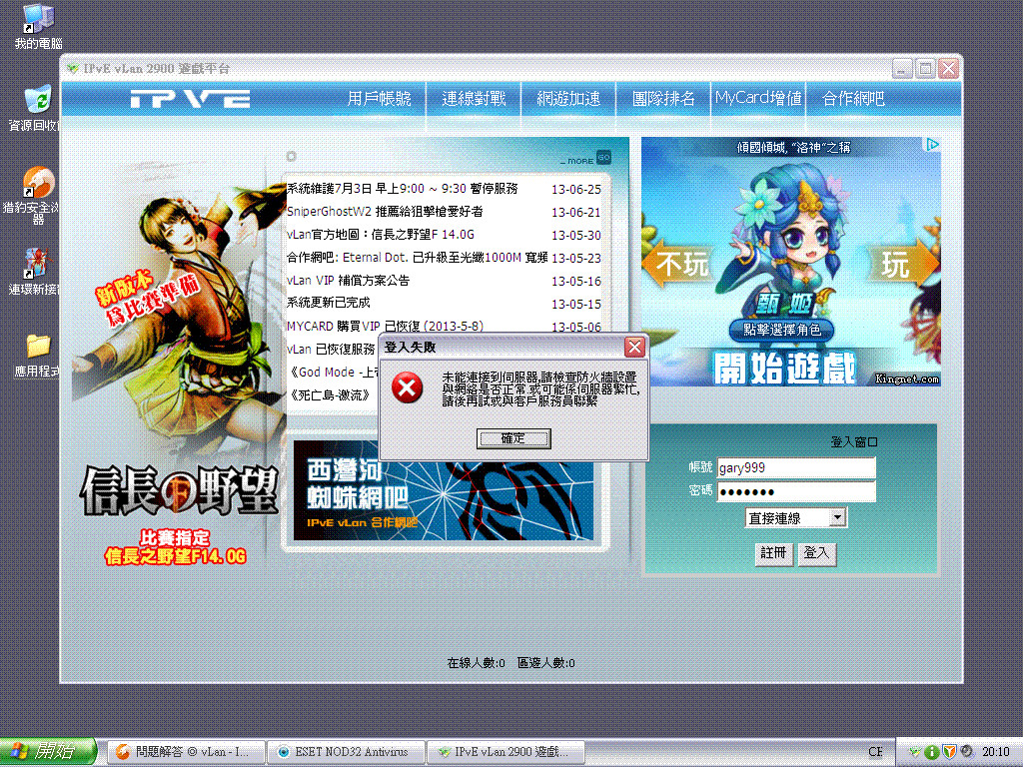Open the Recycle Bin desktop icon
Screen dimensions: 1023x767
pyautogui.click(x=36, y=108)
